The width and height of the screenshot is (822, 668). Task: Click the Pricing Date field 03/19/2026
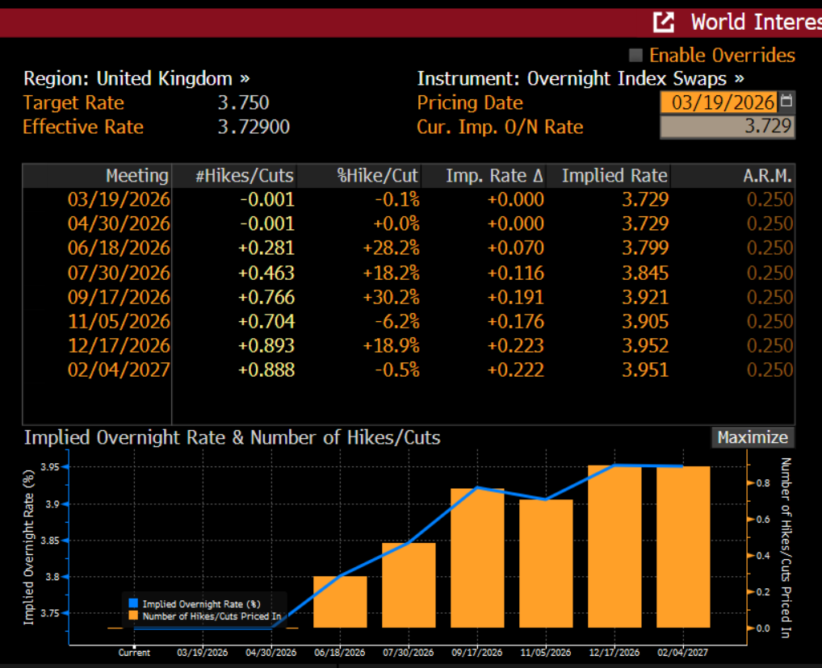tap(719, 102)
